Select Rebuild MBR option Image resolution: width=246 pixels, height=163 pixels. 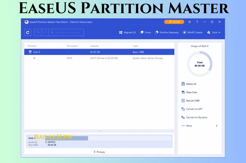(x=191, y=101)
